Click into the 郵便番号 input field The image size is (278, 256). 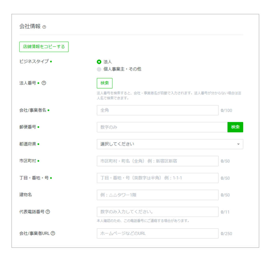(162, 127)
